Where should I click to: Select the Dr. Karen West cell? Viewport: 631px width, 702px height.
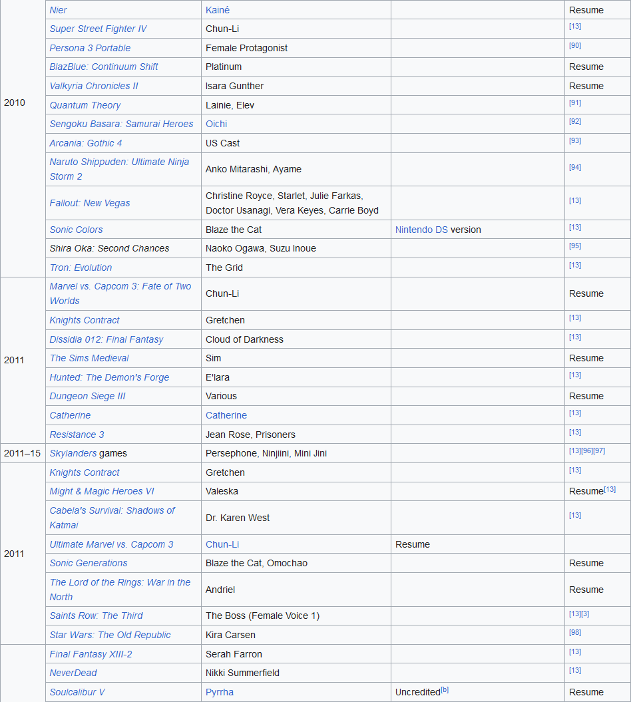pos(296,518)
